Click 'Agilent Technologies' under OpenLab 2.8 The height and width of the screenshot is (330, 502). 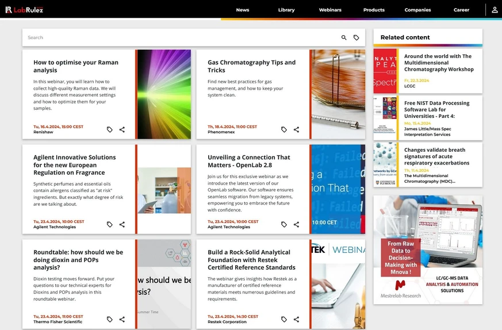pos(229,227)
